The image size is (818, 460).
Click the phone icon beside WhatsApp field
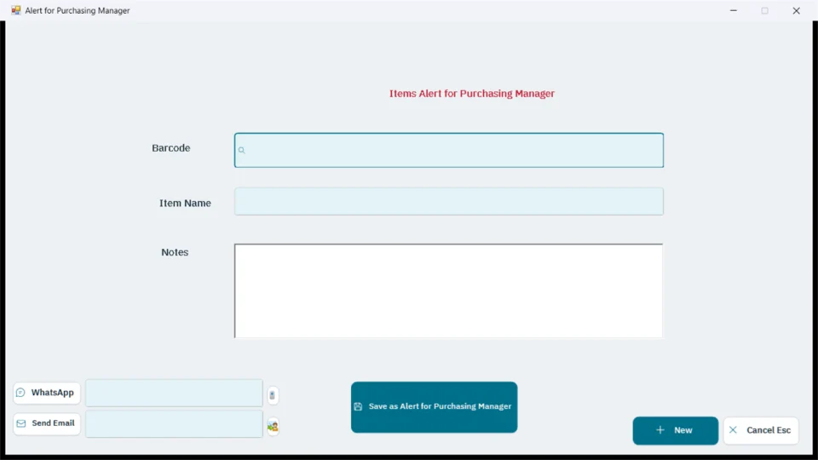[272, 395]
